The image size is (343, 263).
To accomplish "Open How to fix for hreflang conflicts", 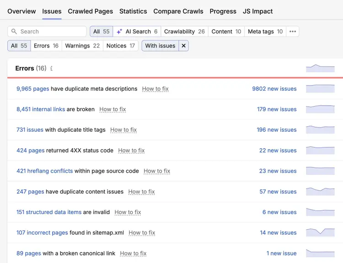I will tap(157, 171).
